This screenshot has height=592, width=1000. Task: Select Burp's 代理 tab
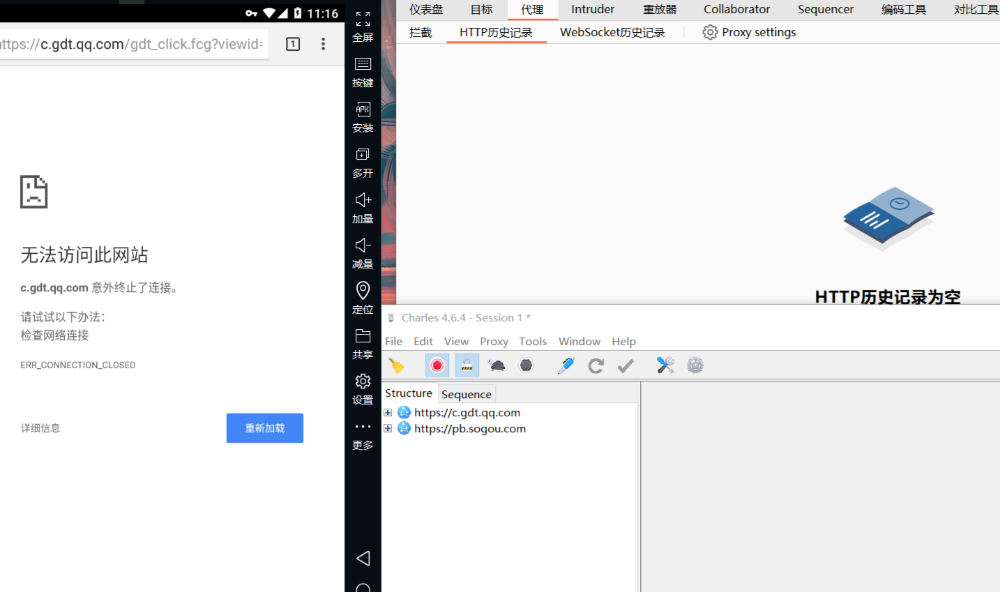[532, 10]
